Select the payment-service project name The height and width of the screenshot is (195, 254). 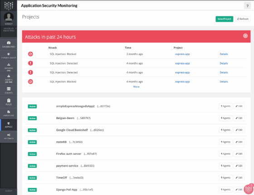(67, 166)
